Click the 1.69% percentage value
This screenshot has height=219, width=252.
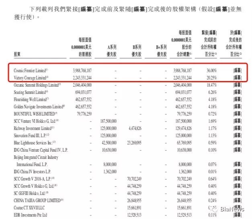[x=212, y=121]
